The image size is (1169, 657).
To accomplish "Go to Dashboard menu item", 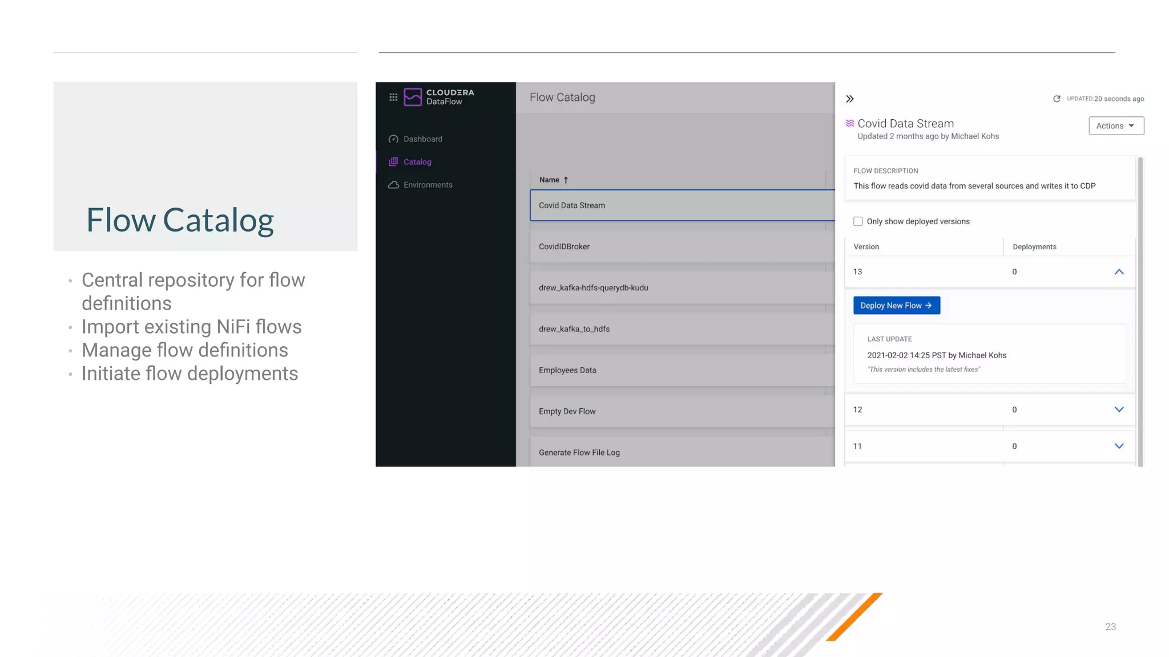I will click(x=422, y=139).
